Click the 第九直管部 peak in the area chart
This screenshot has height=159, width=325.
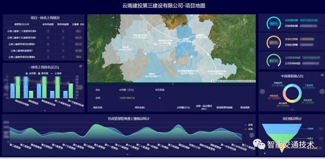point(96,125)
